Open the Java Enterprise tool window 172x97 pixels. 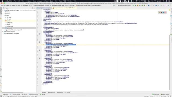(x=34, y=94)
